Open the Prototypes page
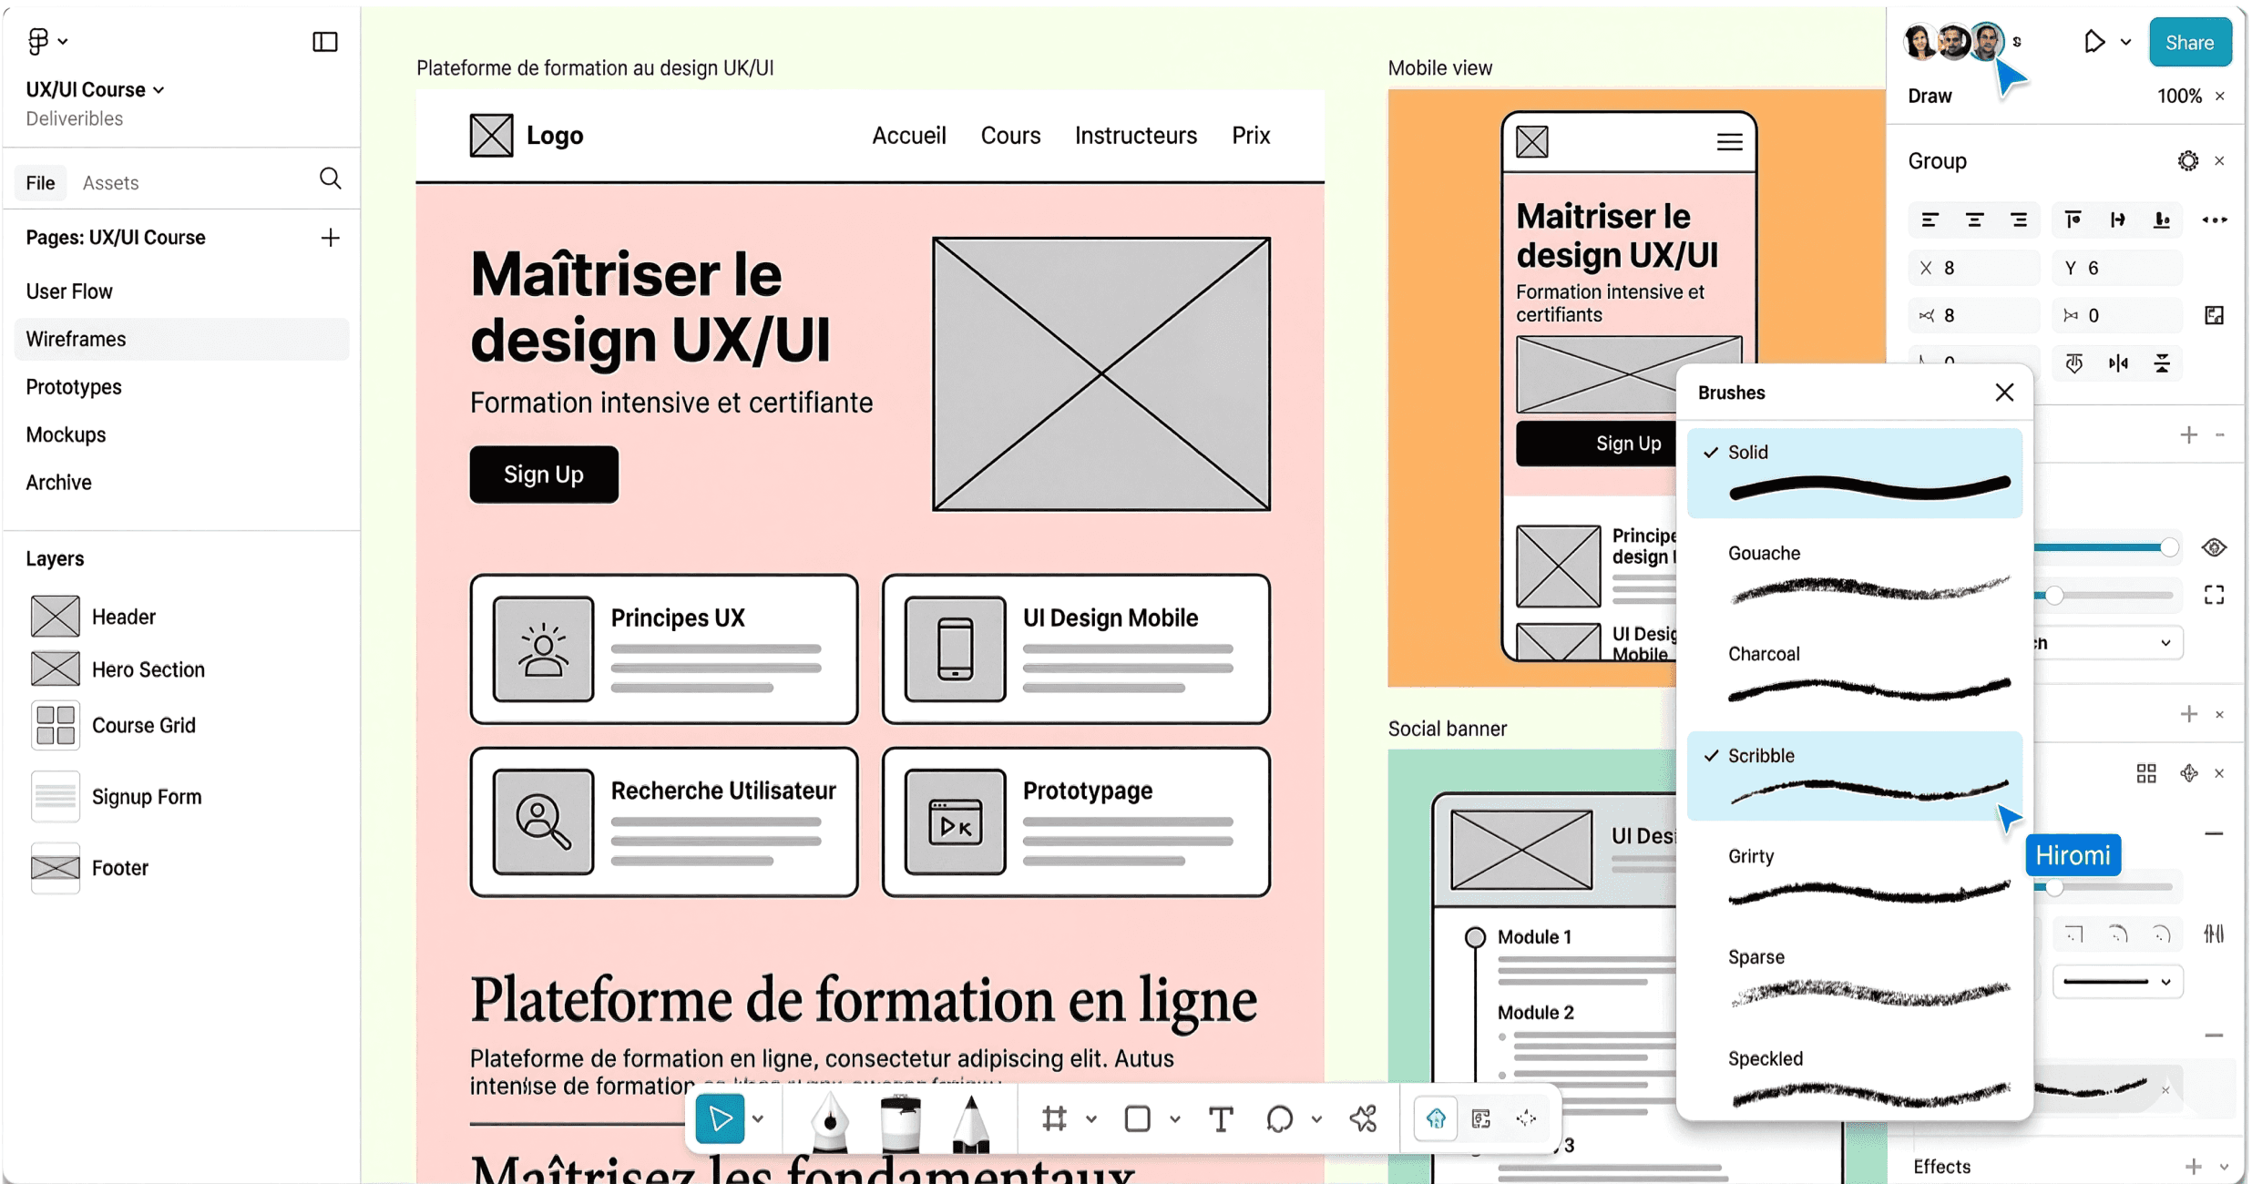 pos(74,387)
